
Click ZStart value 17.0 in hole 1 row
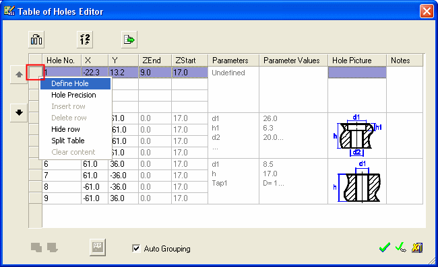[189, 73]
